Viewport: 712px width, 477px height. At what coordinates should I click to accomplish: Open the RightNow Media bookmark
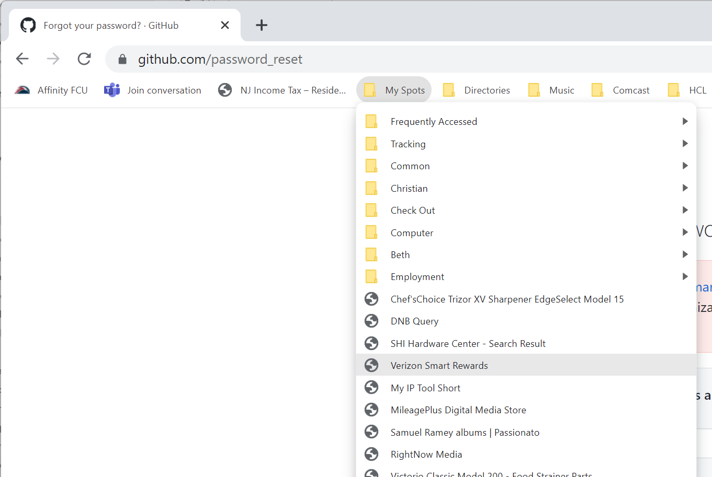426,454
